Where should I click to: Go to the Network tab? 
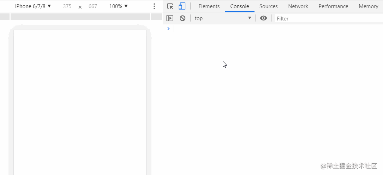(298, 6)
